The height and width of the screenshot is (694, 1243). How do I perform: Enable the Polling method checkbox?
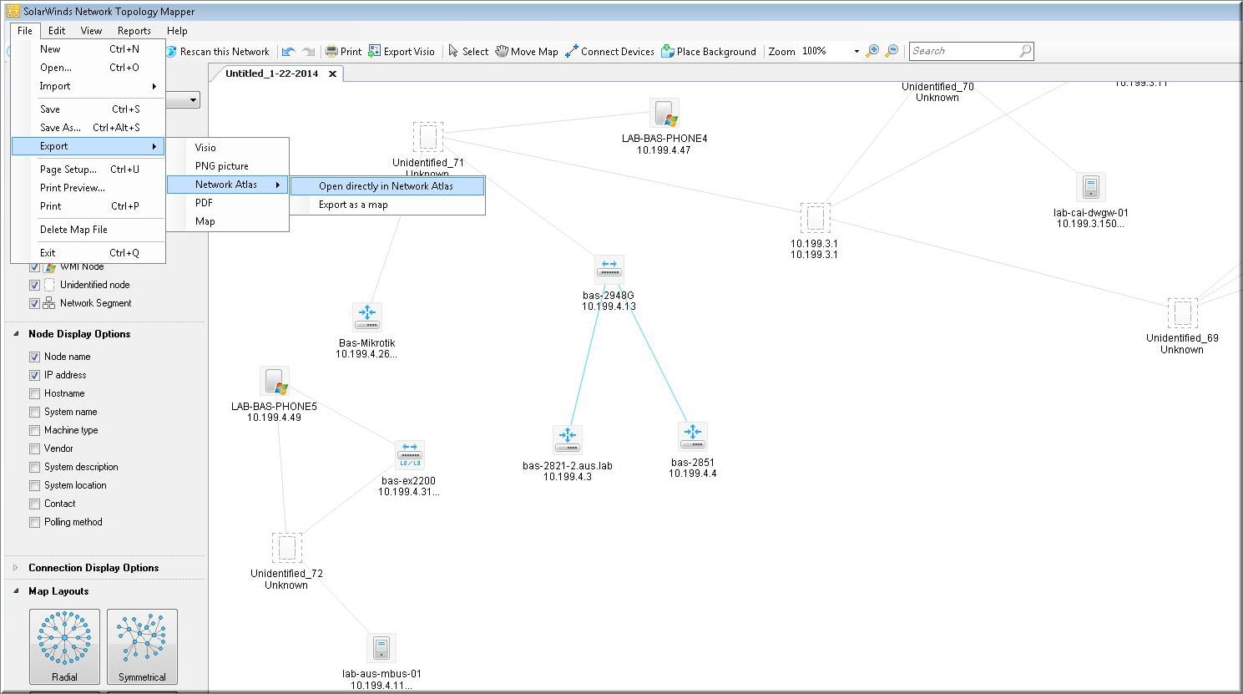[34, 522]
